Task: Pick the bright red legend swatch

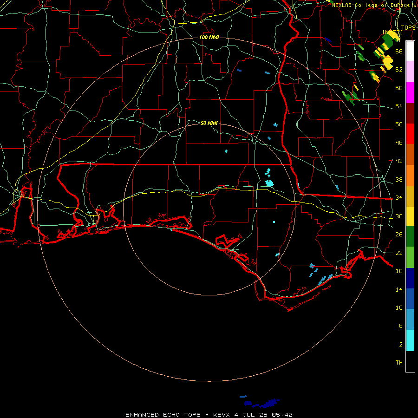Action: click(x=410, y=134)
